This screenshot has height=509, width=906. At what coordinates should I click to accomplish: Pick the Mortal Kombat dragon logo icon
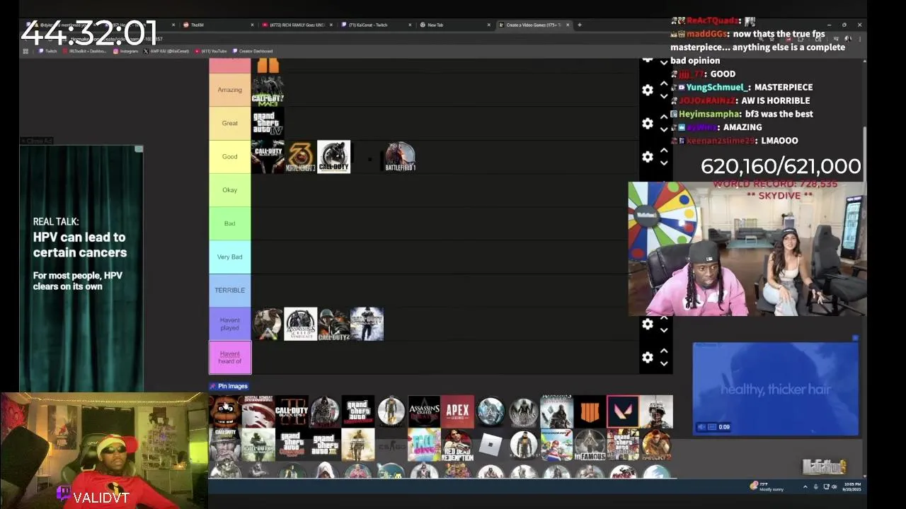pyautogui.click(x=258, y=412)
